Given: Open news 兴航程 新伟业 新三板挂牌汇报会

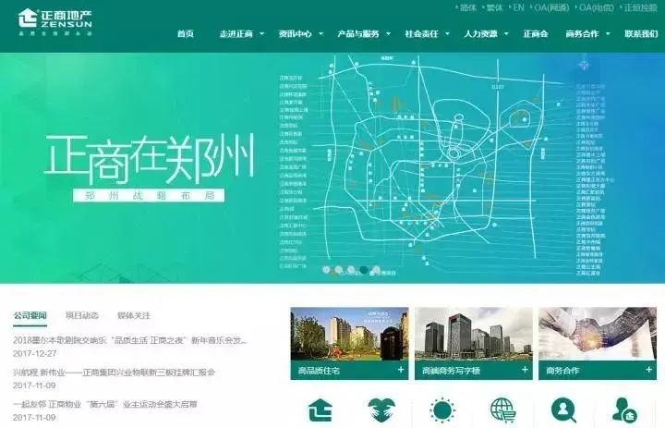Looking at the screenshot, I should (x=114, y=373).
